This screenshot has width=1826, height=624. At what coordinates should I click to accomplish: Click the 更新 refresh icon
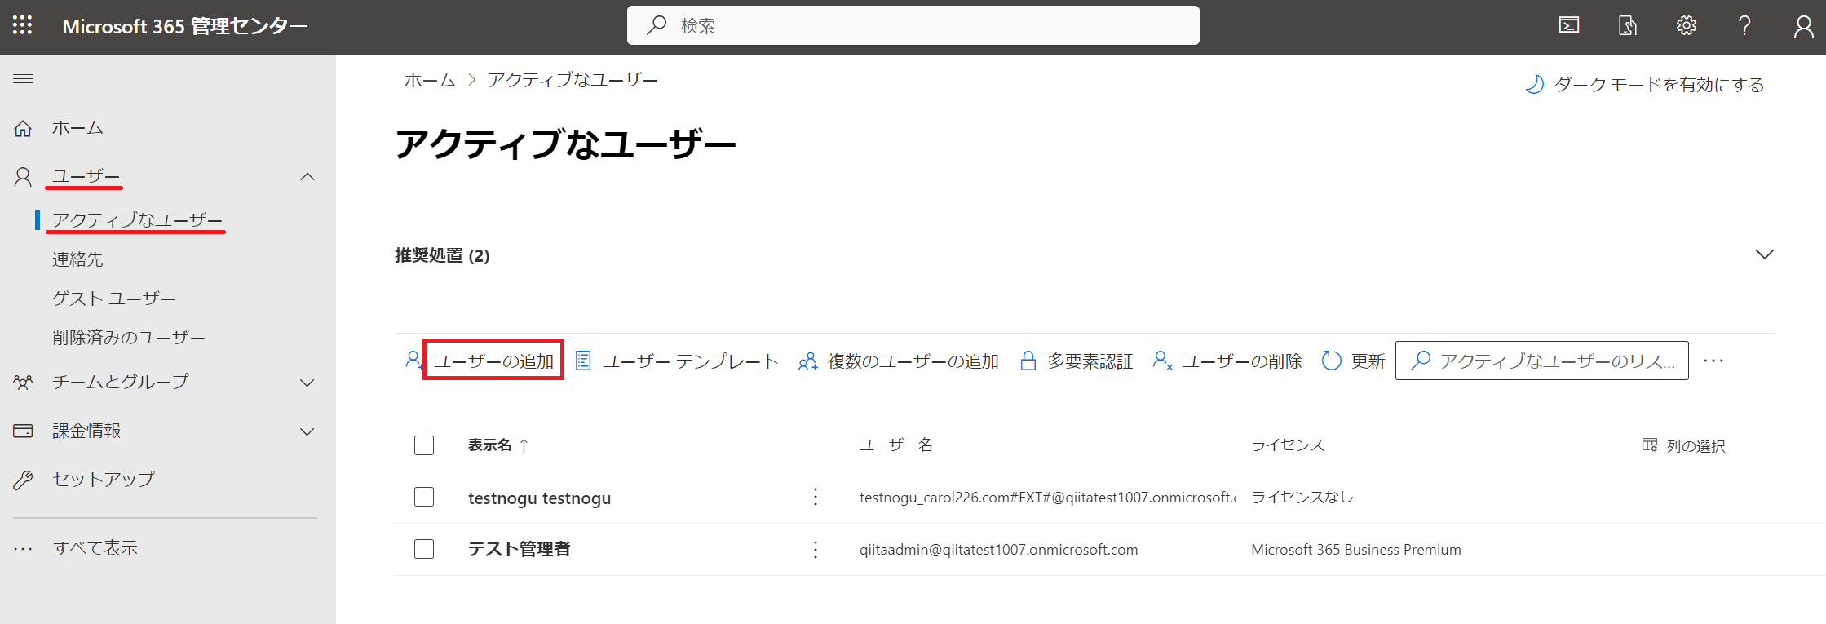coord(1331,361)
